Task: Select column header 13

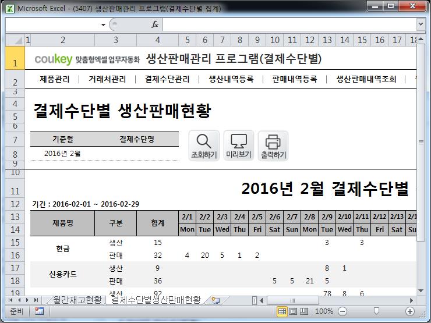Action: point(327,40)
